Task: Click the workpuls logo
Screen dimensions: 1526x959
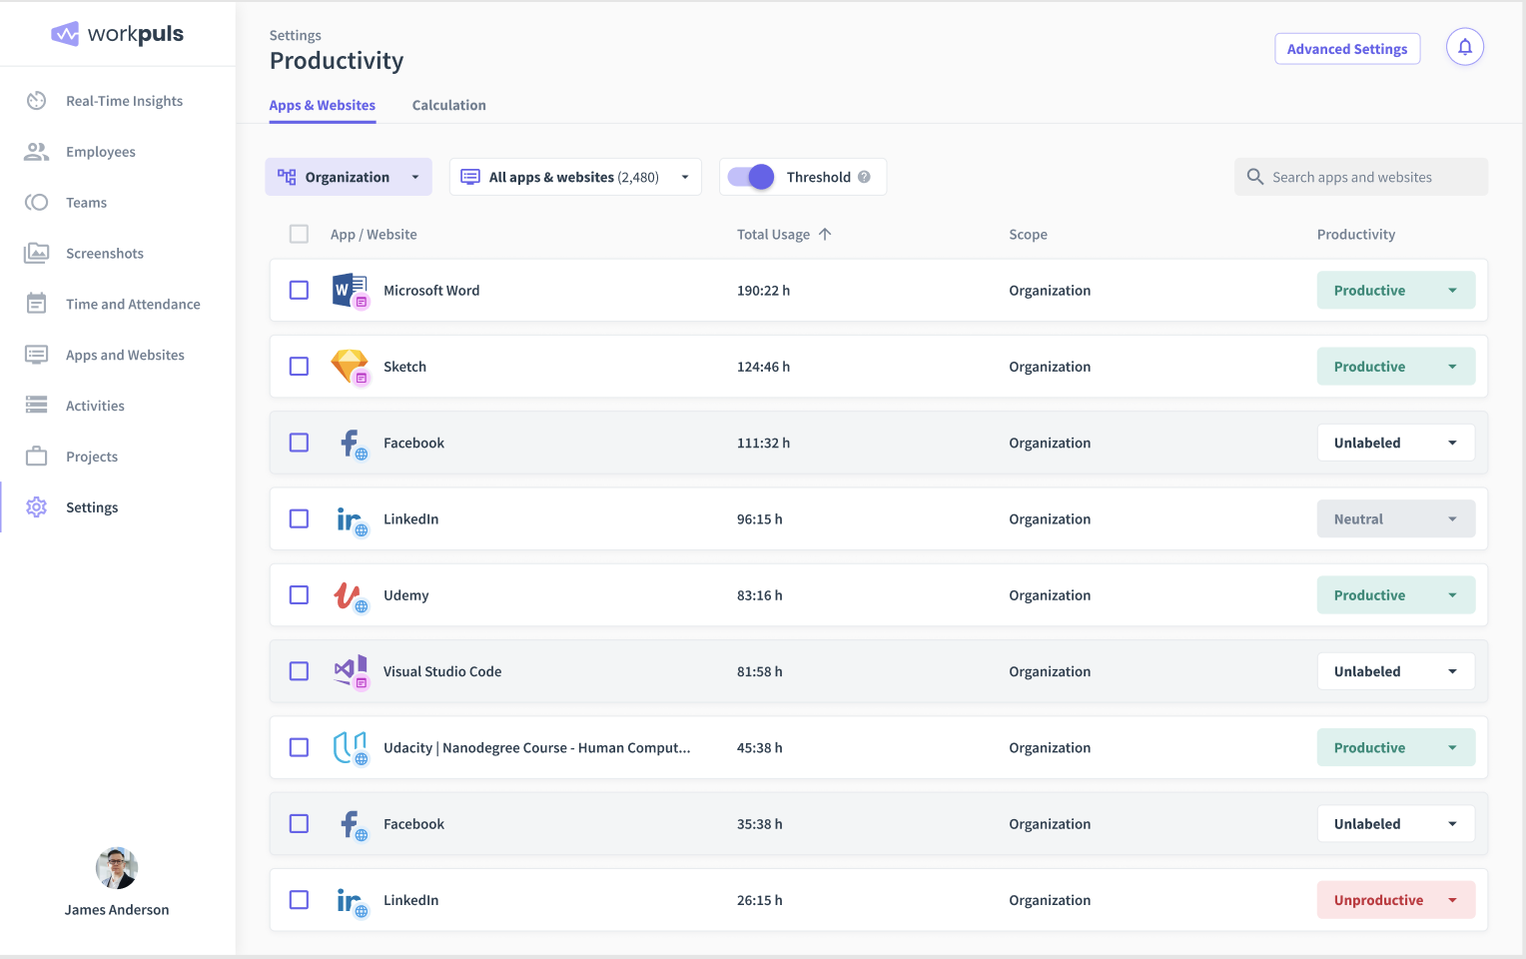Action: [117, 33]
